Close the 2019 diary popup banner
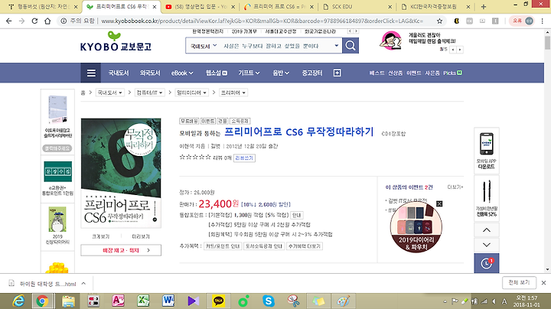 pos(439,203)
